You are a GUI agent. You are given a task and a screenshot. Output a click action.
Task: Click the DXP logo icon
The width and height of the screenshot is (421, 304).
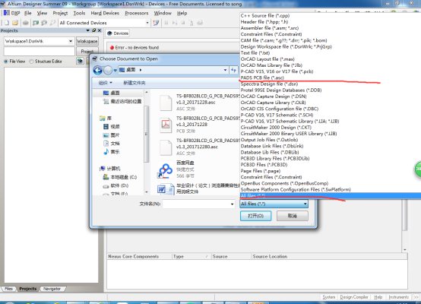click(6, 13)
